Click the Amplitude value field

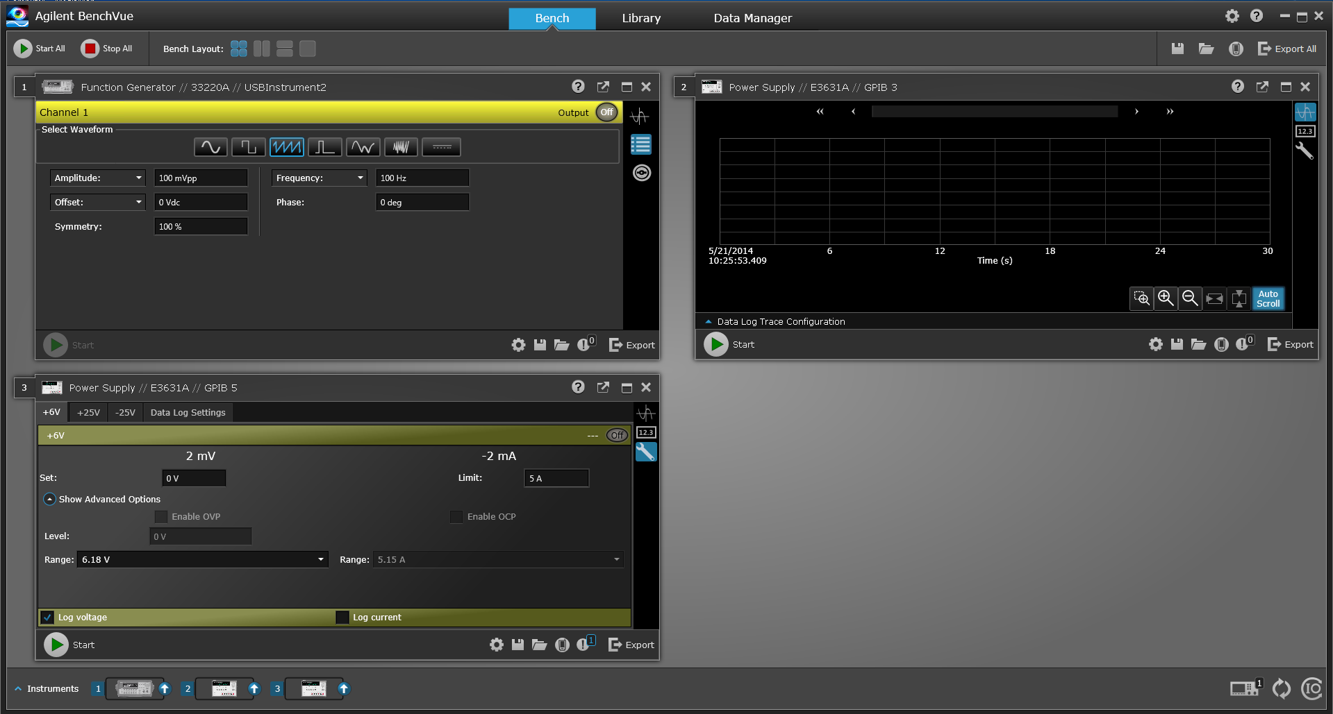[201, 178]
